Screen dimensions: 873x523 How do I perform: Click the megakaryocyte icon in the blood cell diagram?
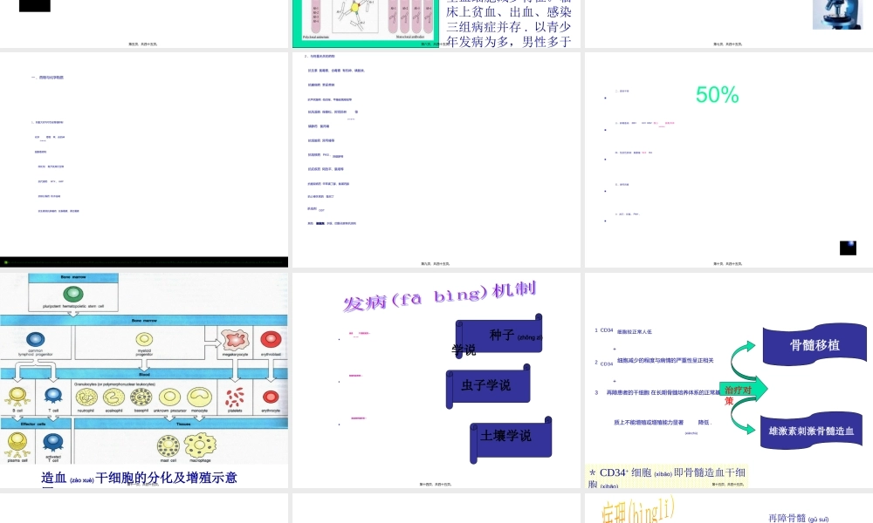coord(235,340)
